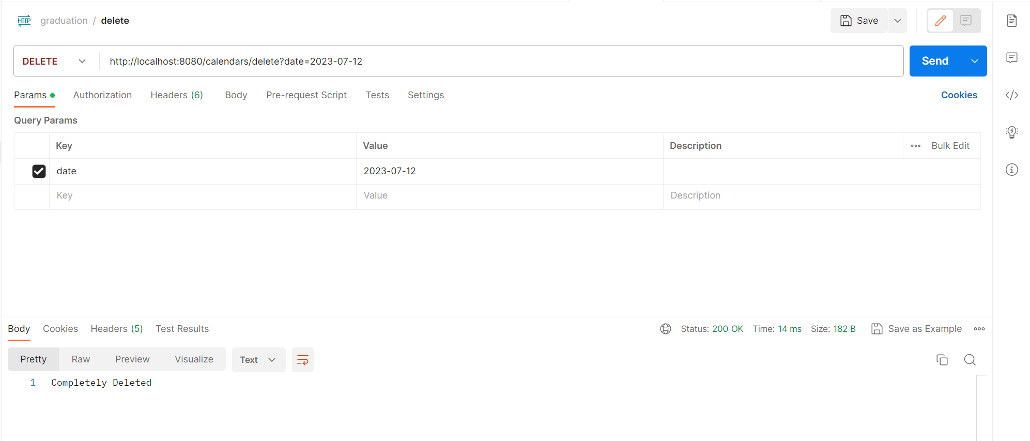Select the Params request tab
Screen dimensions: 1030x441
coord(35,95)
